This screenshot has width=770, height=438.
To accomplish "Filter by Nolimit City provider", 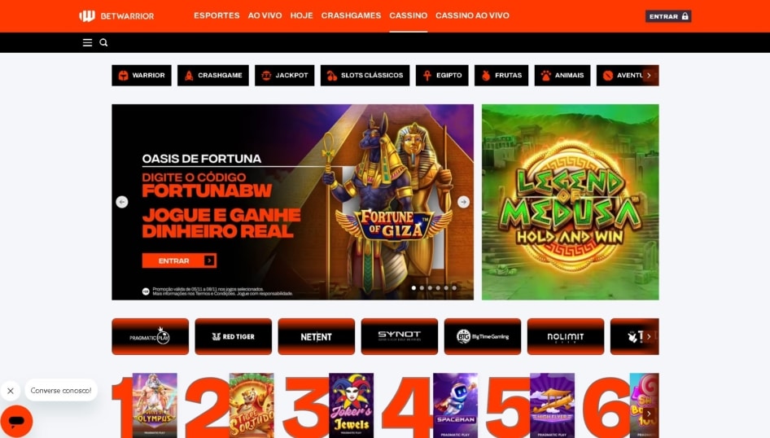I will pos(566,336).
